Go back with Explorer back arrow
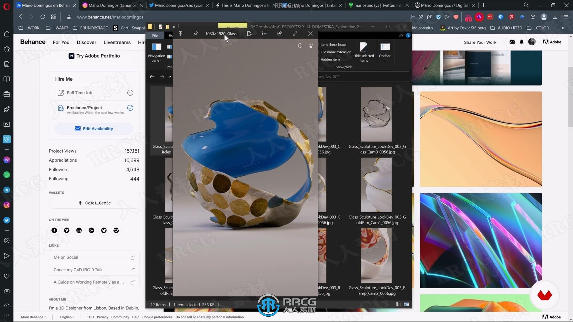573x322 pixels. pos(152,77)
